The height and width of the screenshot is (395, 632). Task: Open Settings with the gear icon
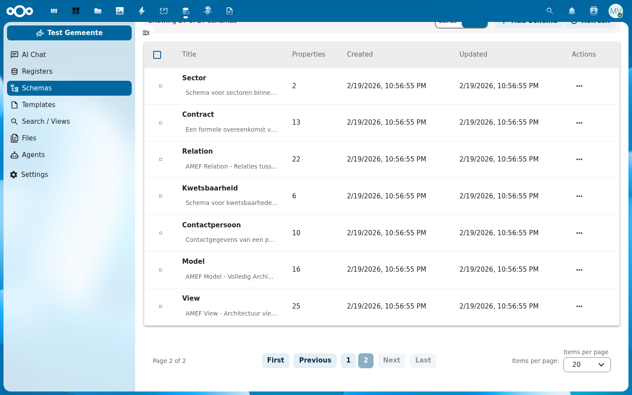[14, 175]
